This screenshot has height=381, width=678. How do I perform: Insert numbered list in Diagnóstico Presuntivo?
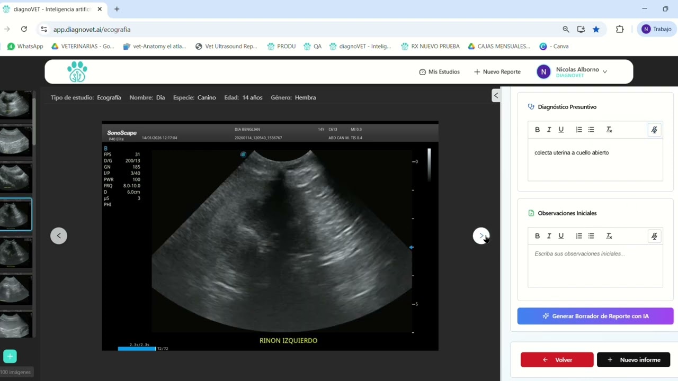click(x=579, y=130)
